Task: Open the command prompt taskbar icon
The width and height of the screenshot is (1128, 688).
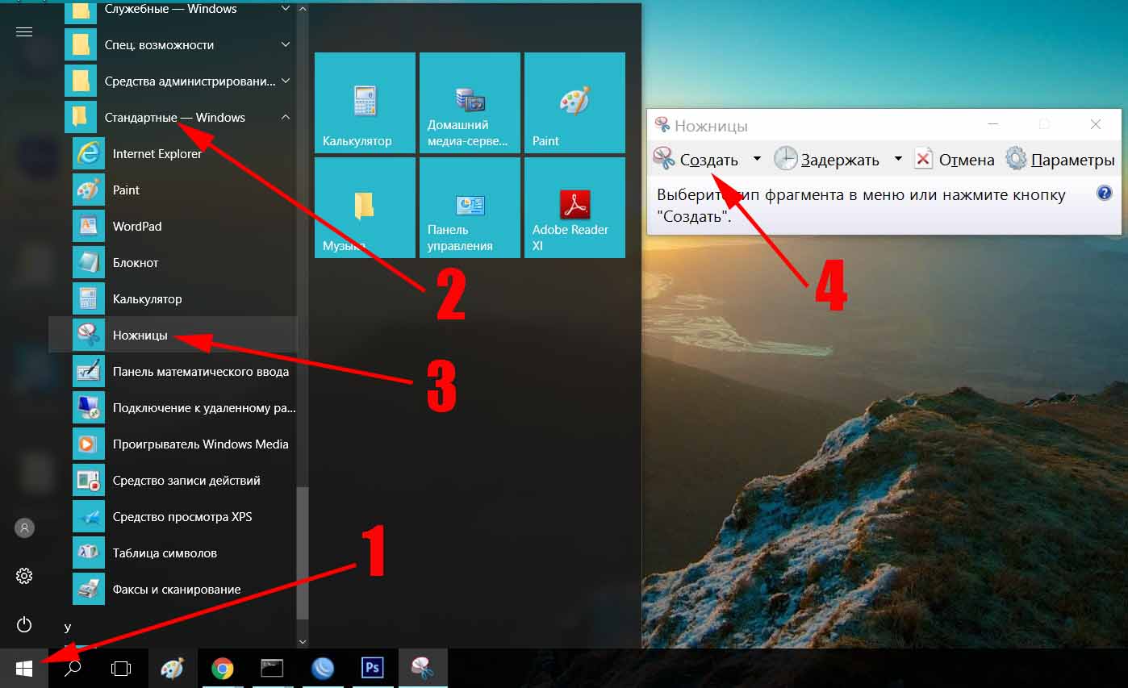Action: [x=273, y=668]
